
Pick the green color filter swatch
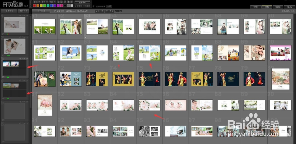pos(45,5)
